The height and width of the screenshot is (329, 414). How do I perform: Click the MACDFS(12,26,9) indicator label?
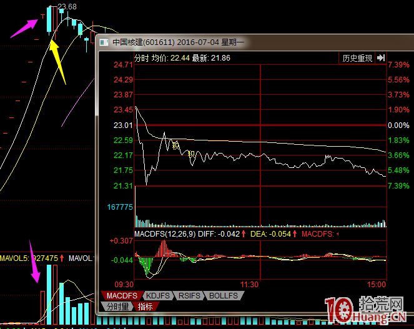[165, 234]
